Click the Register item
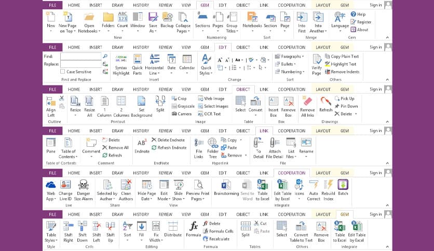 pos(361,22)
